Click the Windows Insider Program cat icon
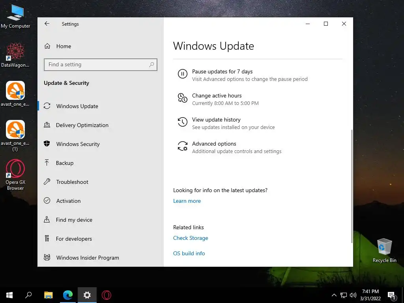Image resolution: width=404 pixels, height=303 pixels. [x=47, y=257]
